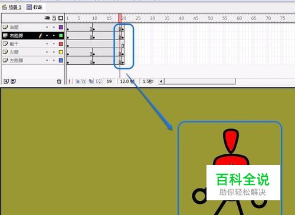Click green outline swatch of 右胳膊 layer

point(61,35)
